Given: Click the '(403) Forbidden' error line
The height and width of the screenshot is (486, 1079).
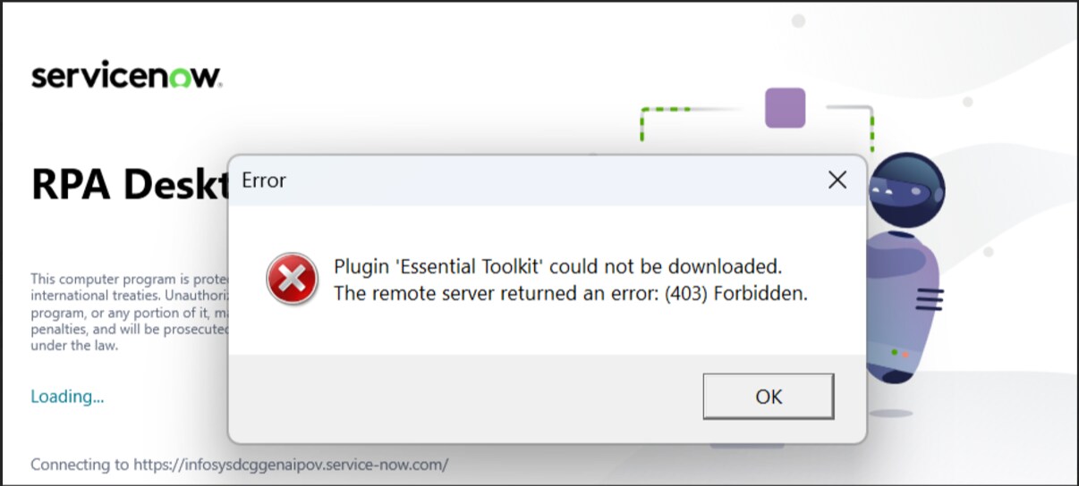Looking at the screenshot, I should pos(570,292).
